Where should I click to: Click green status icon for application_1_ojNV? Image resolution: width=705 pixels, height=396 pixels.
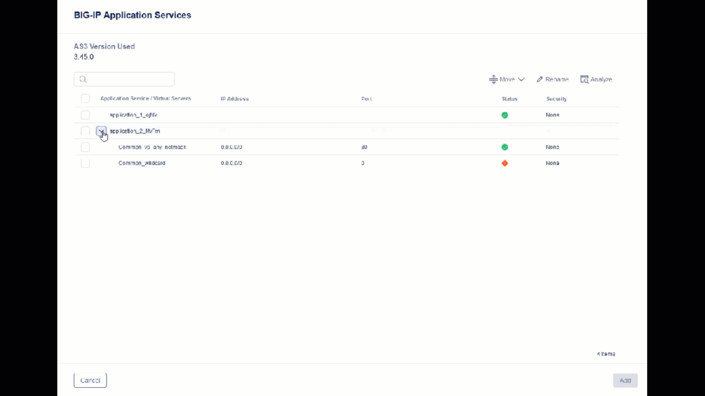pyautogui.click(x=505, y=115)
